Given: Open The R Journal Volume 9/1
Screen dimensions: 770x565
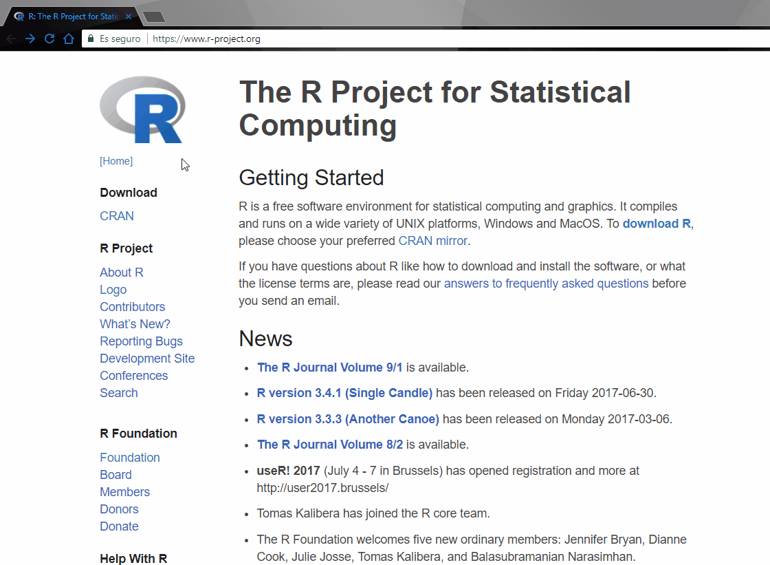Looking at the screenshot, I should (330, 367).
